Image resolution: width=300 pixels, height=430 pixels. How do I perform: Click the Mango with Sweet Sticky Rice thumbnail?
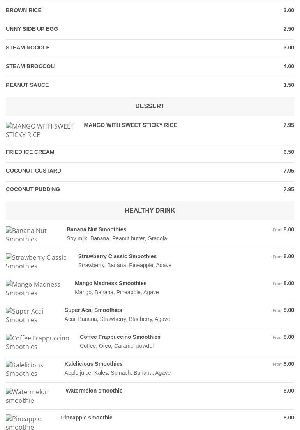click(40, 130)
